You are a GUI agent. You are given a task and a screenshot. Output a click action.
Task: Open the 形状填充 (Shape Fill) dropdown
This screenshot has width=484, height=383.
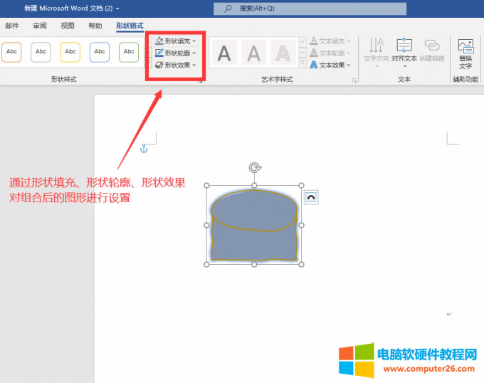pyautogui.click(x=176, y=41)
